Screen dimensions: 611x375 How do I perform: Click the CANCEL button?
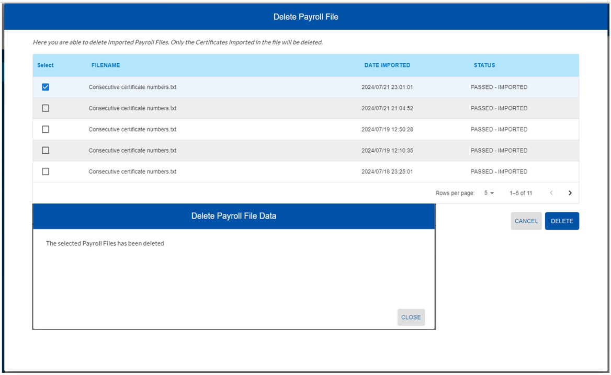pos(526,221)
